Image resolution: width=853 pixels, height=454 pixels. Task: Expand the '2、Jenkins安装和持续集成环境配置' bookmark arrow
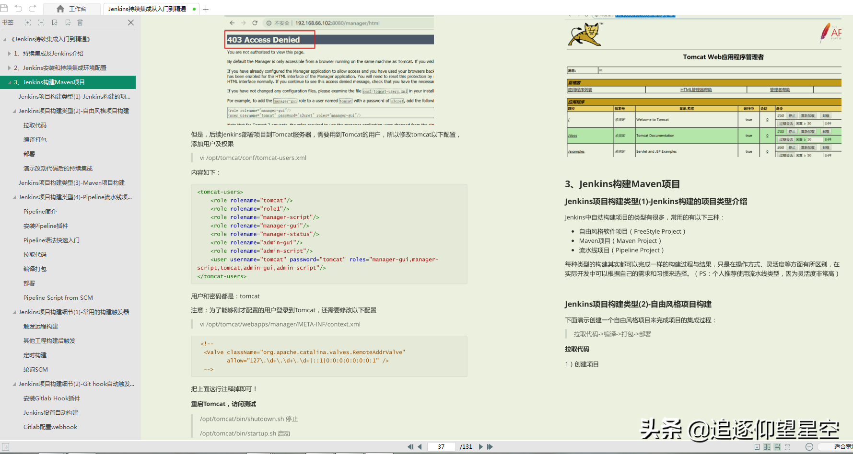pyautogui.click(x=9, y=68)
